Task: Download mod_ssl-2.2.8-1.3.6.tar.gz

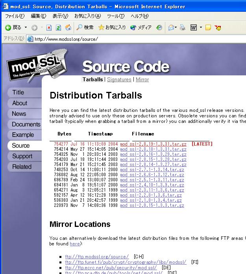Action: tap(151, 195)
